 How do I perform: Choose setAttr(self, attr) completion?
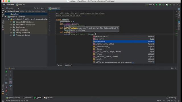[x=124, y=44]
